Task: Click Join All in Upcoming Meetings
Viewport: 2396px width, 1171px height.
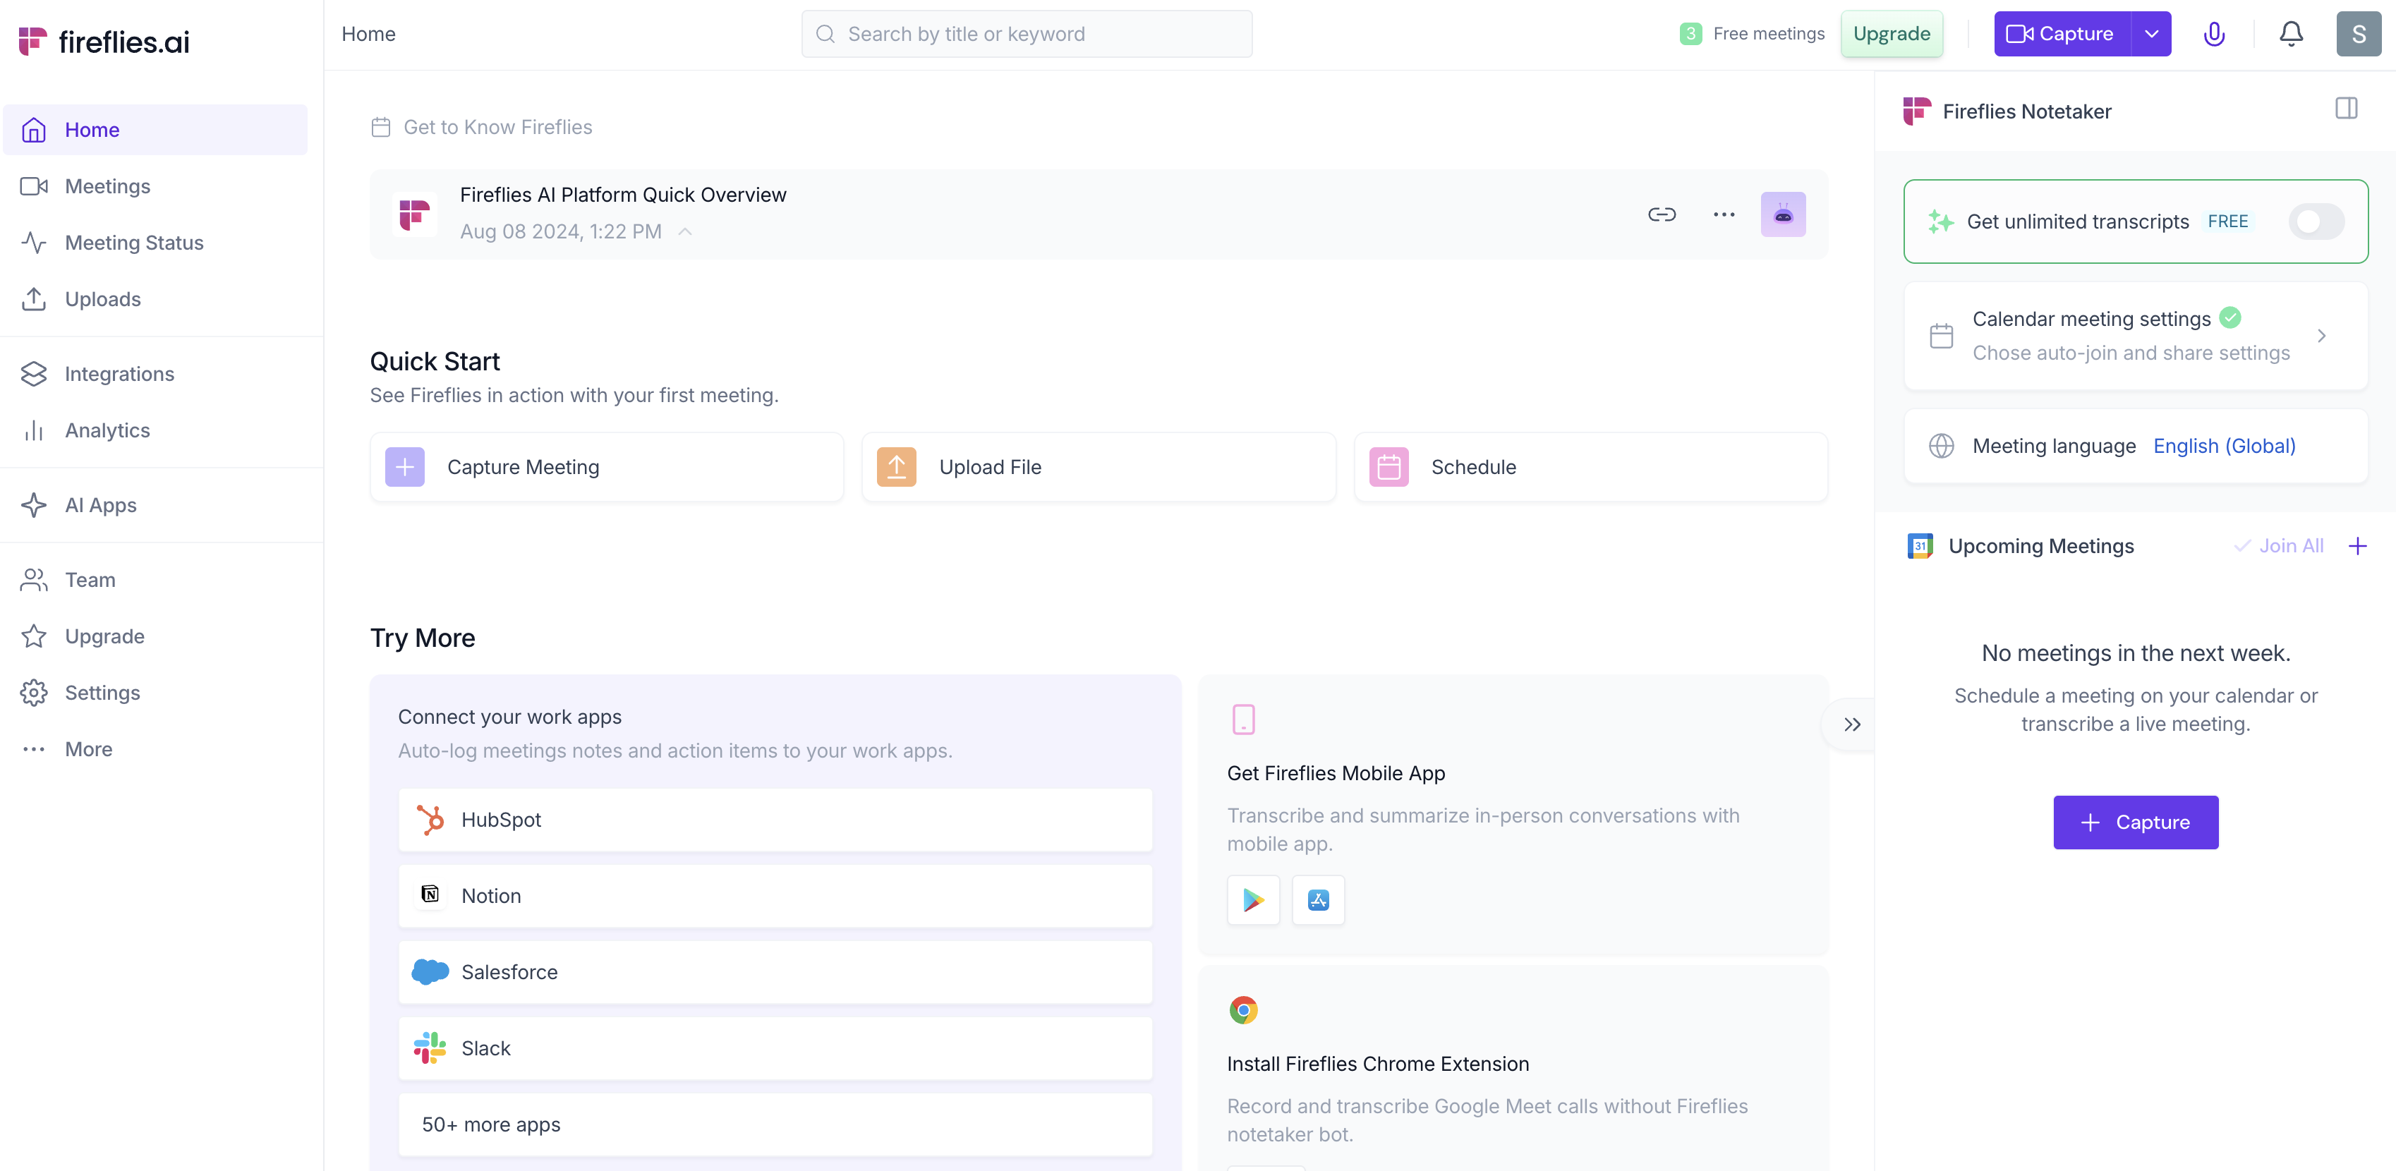Action: tap(2280, 547)
